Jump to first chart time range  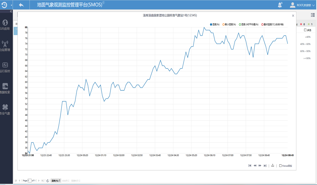coord(250,166)
